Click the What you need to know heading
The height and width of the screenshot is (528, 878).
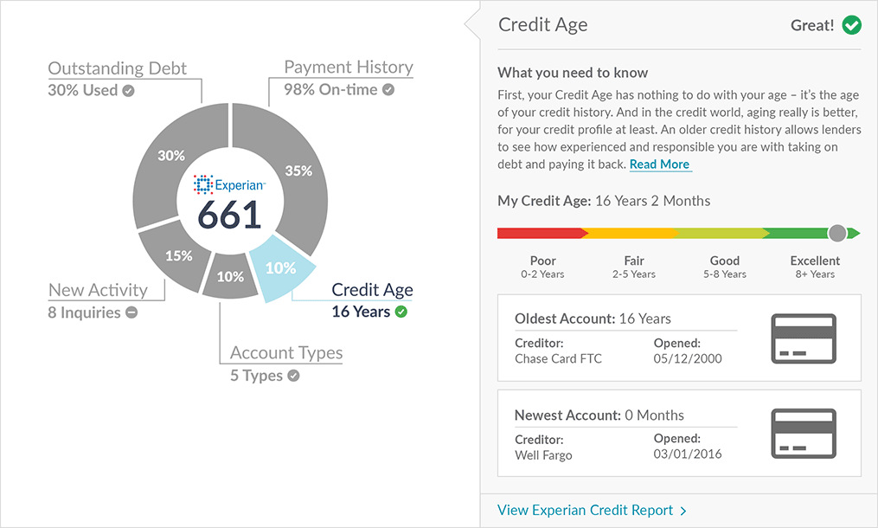click(x=573, y=73)
